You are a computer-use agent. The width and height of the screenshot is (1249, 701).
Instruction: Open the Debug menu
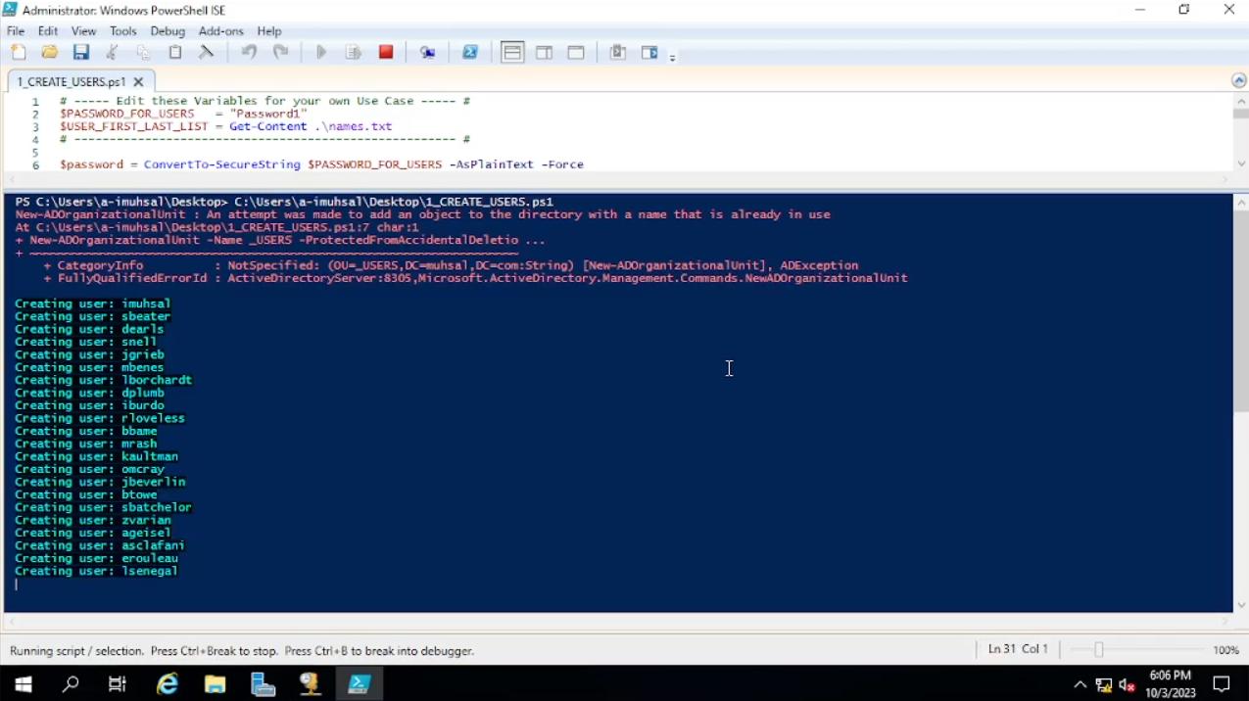(168, 31)
